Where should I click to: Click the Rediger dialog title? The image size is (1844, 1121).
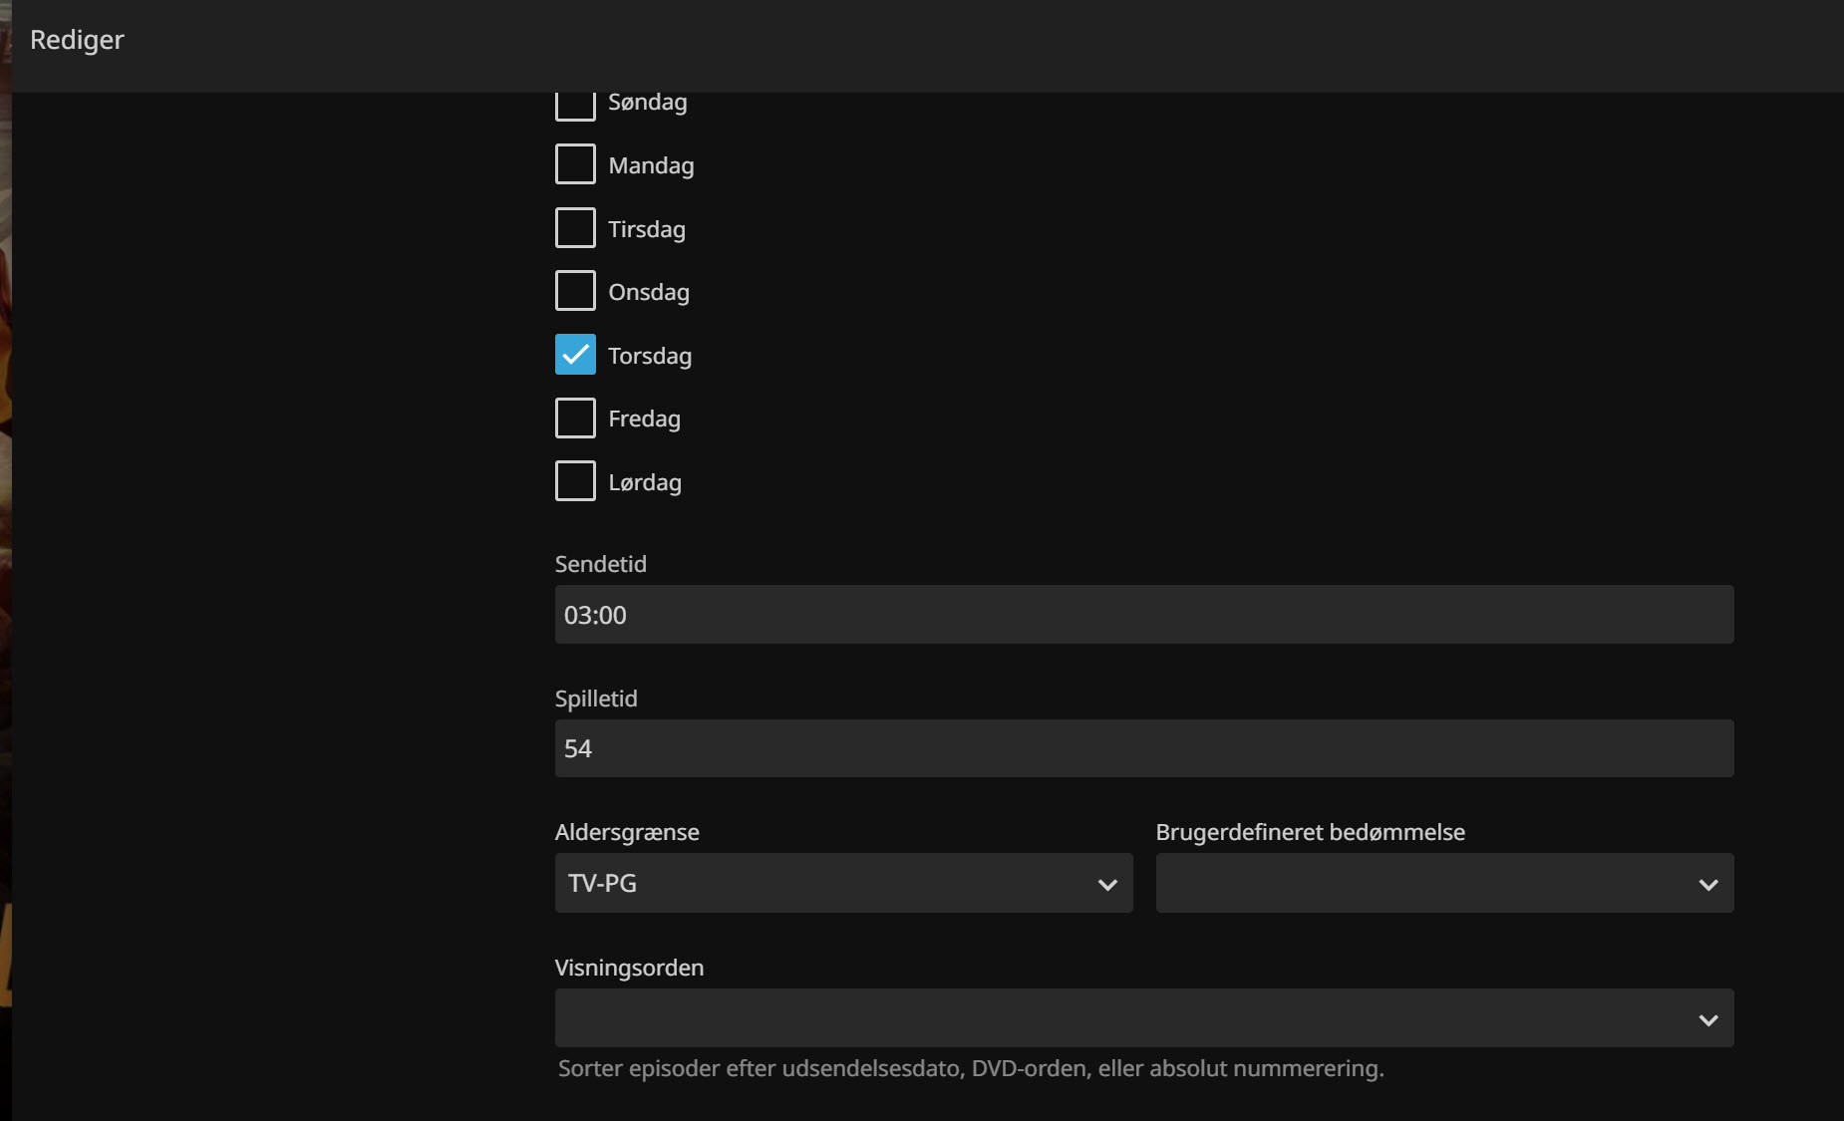(x=77, y=40)
